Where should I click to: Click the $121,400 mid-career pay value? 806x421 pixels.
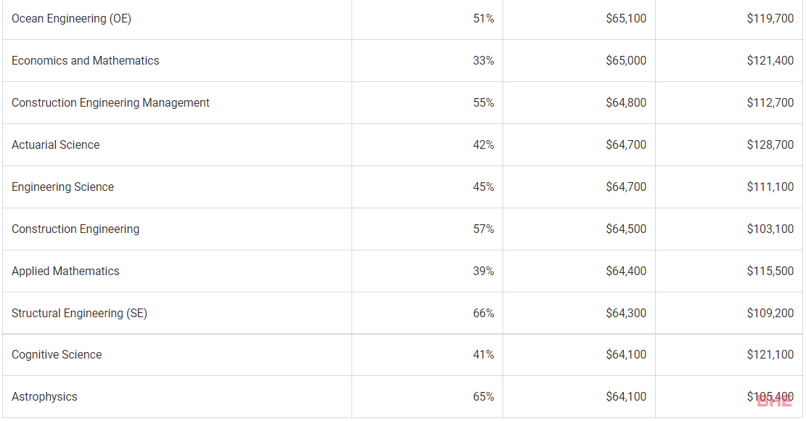click(770, 61)
